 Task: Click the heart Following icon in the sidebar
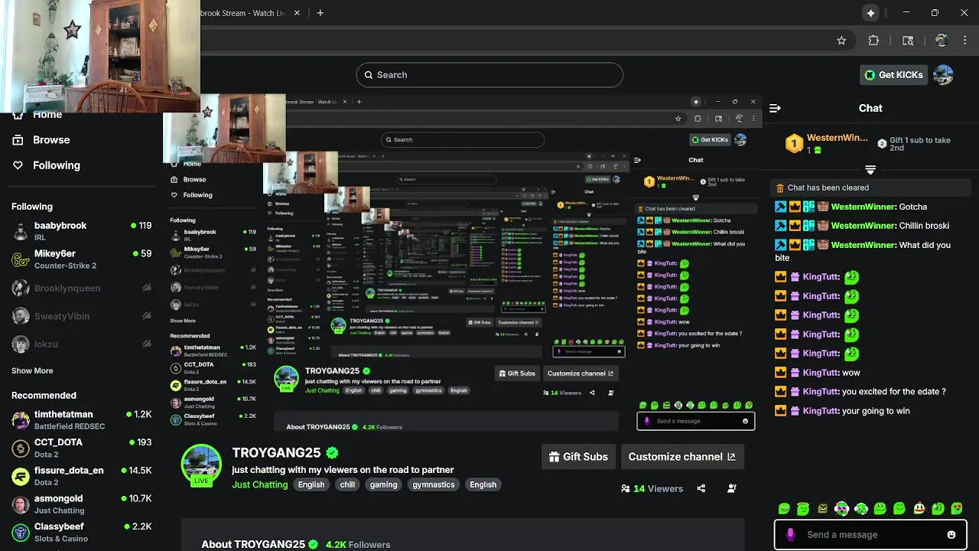(x=18, y=165)
